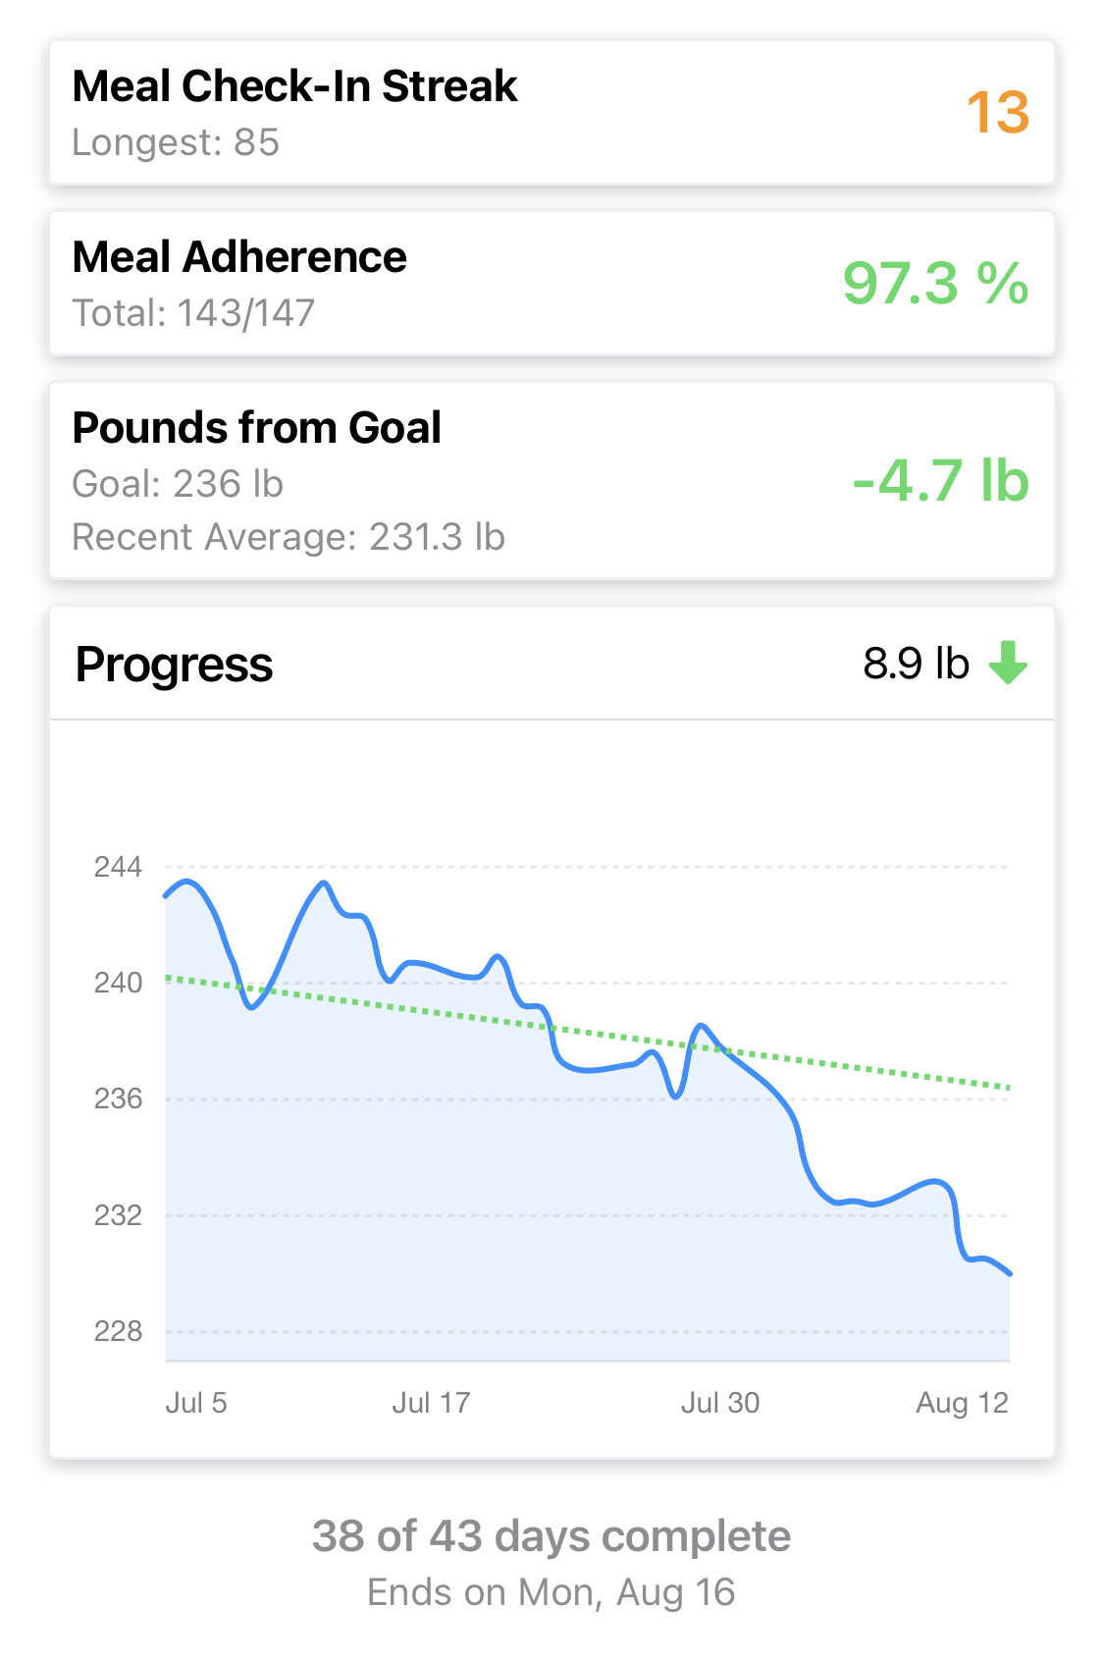Open the Pounds from Goal heading
Screen dimensions: 1104x1661
257,428
